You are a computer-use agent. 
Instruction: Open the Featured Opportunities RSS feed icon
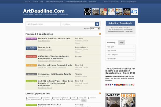[100, 34]
